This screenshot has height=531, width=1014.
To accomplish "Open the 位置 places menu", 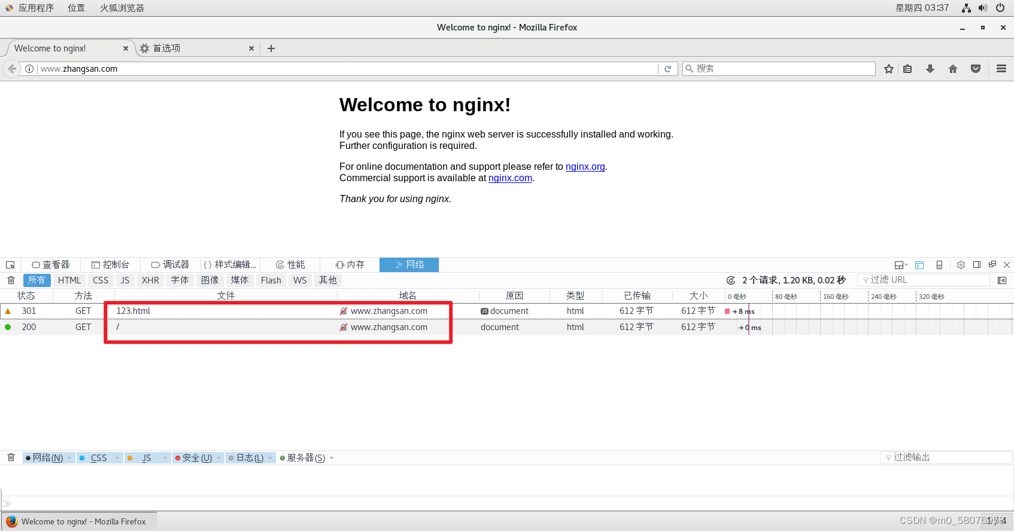I will tap(76, 8).
